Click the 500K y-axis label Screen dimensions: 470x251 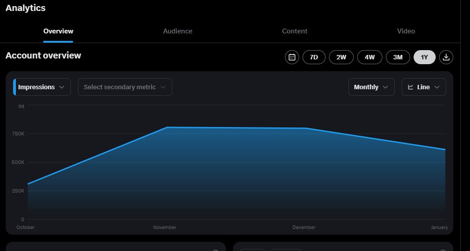19,163
